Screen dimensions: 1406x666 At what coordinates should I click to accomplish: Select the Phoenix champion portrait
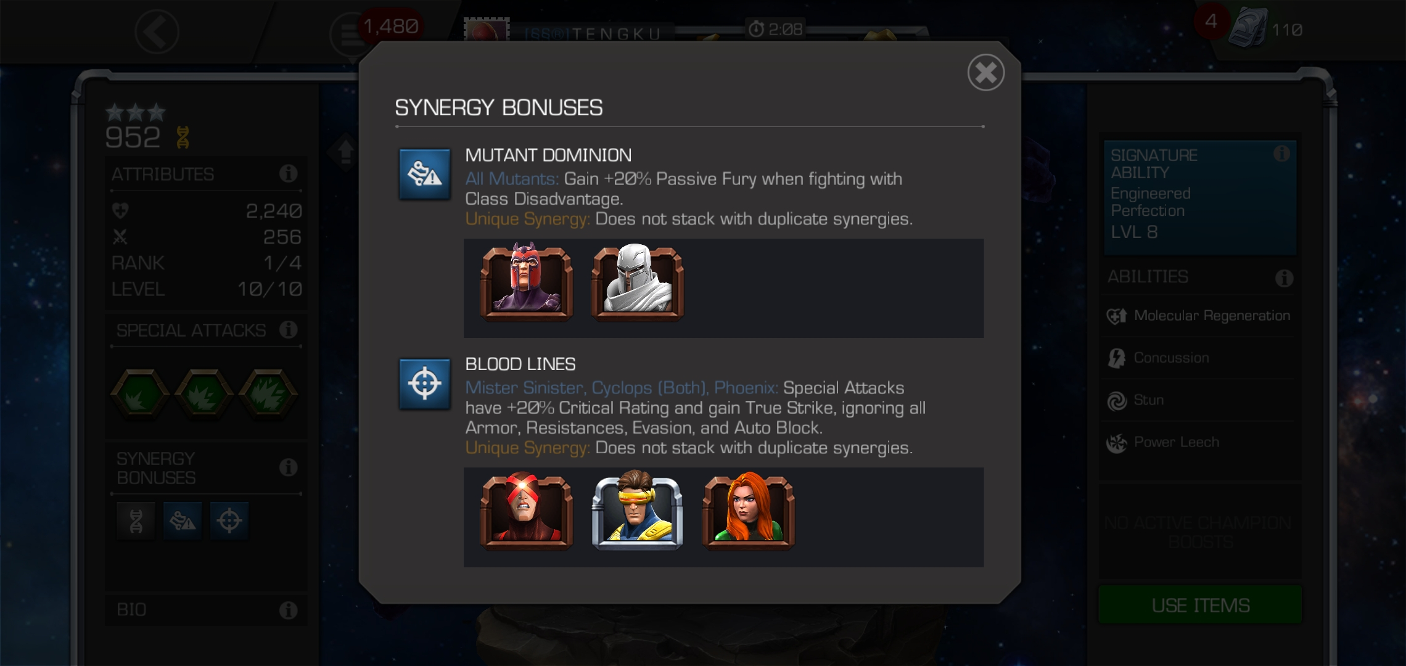748,510
